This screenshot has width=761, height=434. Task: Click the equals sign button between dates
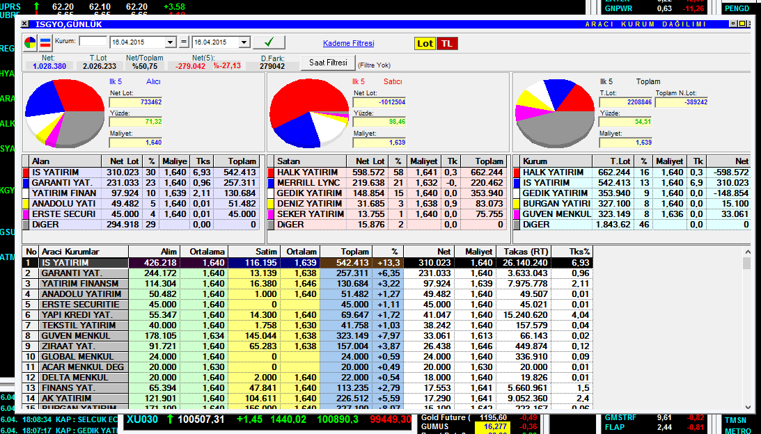pos(184,42)
